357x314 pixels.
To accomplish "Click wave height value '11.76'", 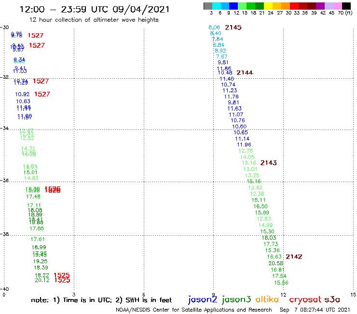I will 232,97.
